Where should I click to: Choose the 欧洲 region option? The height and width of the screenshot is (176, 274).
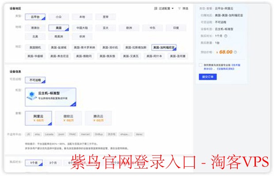pos(129,28)
